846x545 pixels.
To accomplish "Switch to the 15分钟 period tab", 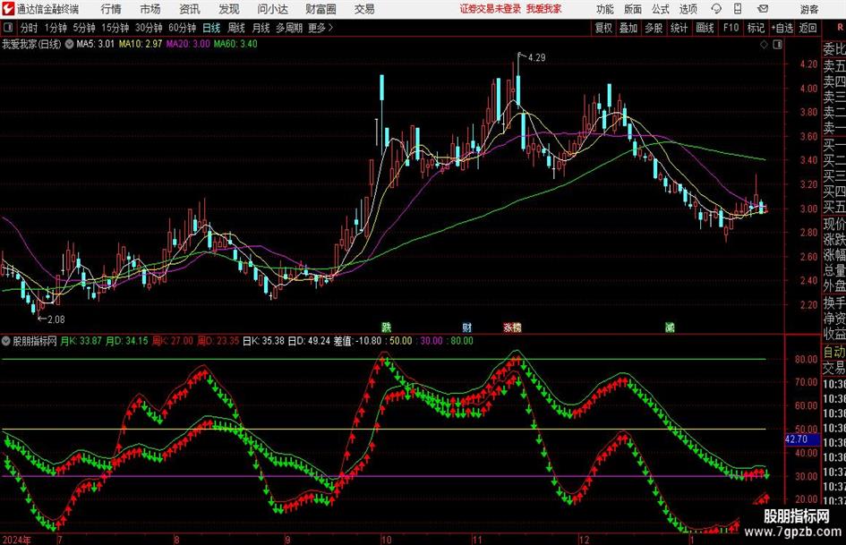I will pyautogui.click(x=115, y=28).
